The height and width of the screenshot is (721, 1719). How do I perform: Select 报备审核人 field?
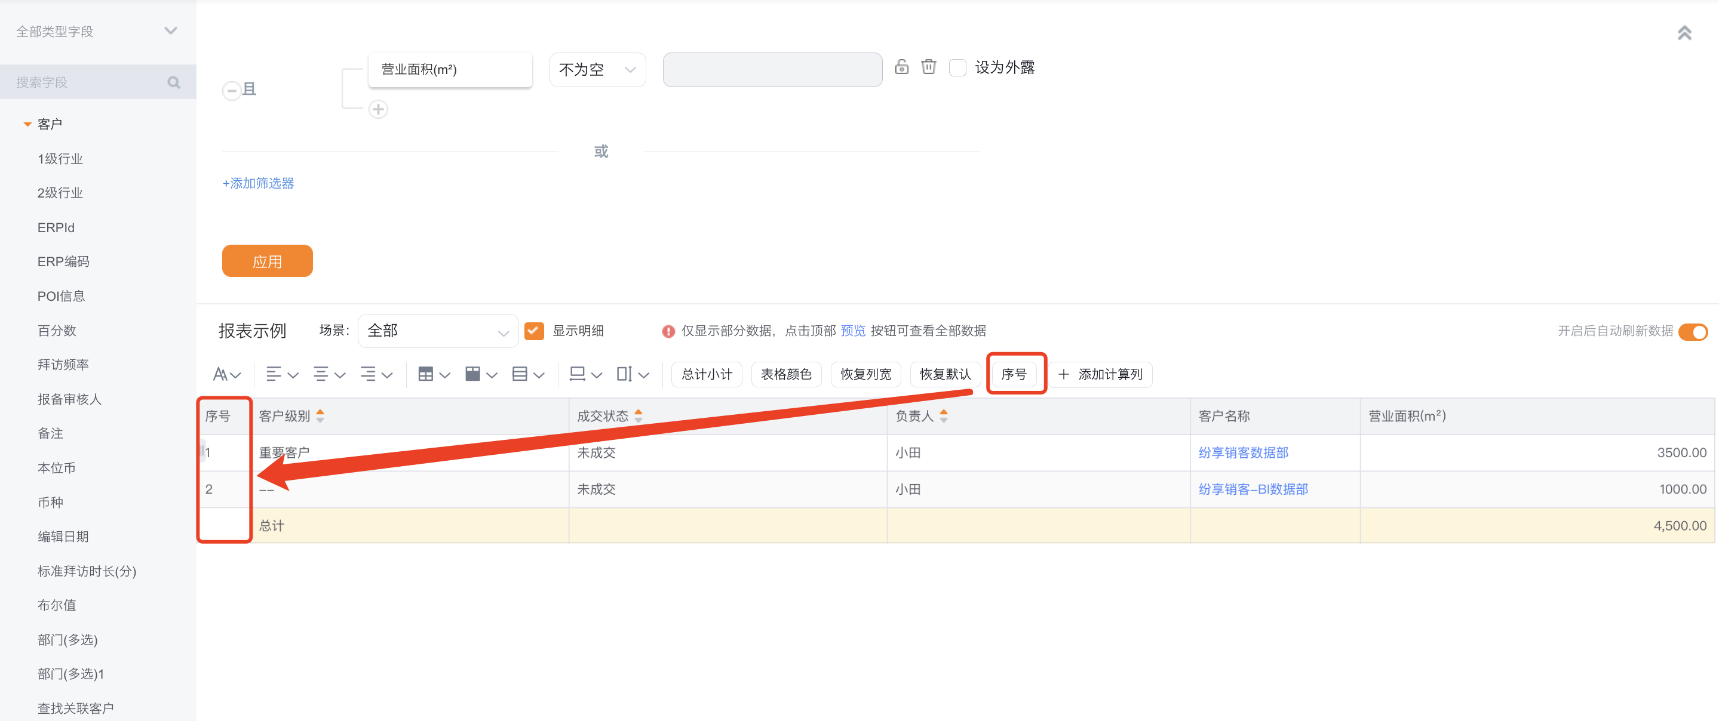pyautogui.click(x=69, y=399)
